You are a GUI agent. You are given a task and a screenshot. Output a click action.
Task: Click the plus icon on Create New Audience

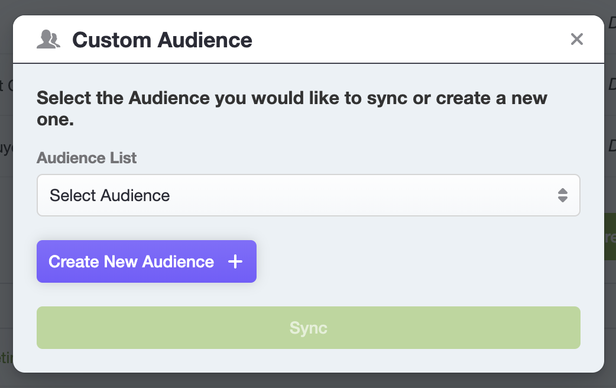pos(236,261)
